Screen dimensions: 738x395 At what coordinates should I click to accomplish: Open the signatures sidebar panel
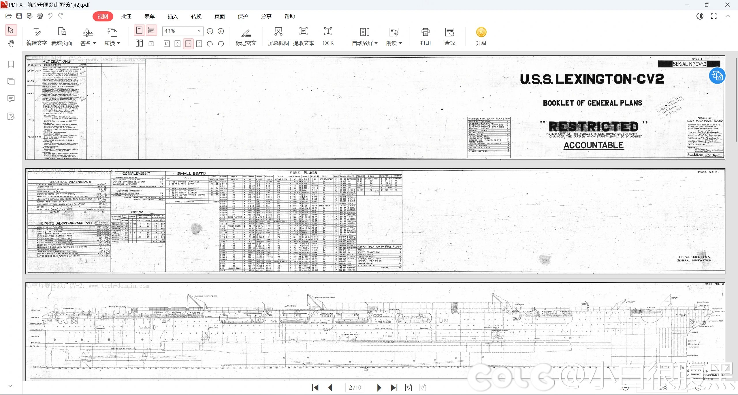11,116
